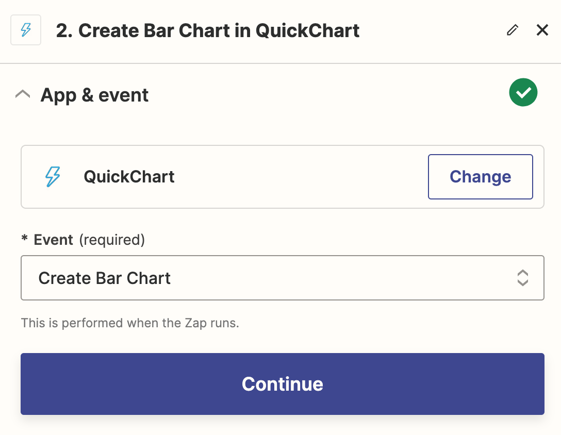Collapse the App & event section chevron
The image size is (561, 435).
23,95
